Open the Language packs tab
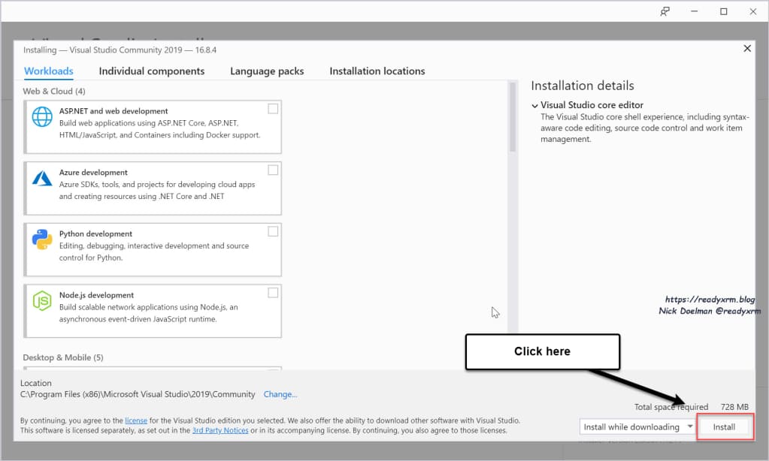769x461 pixels. pos(267,71)
